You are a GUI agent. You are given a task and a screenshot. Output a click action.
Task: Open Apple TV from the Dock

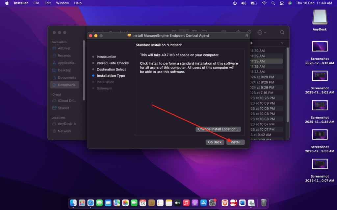(177, 203)
